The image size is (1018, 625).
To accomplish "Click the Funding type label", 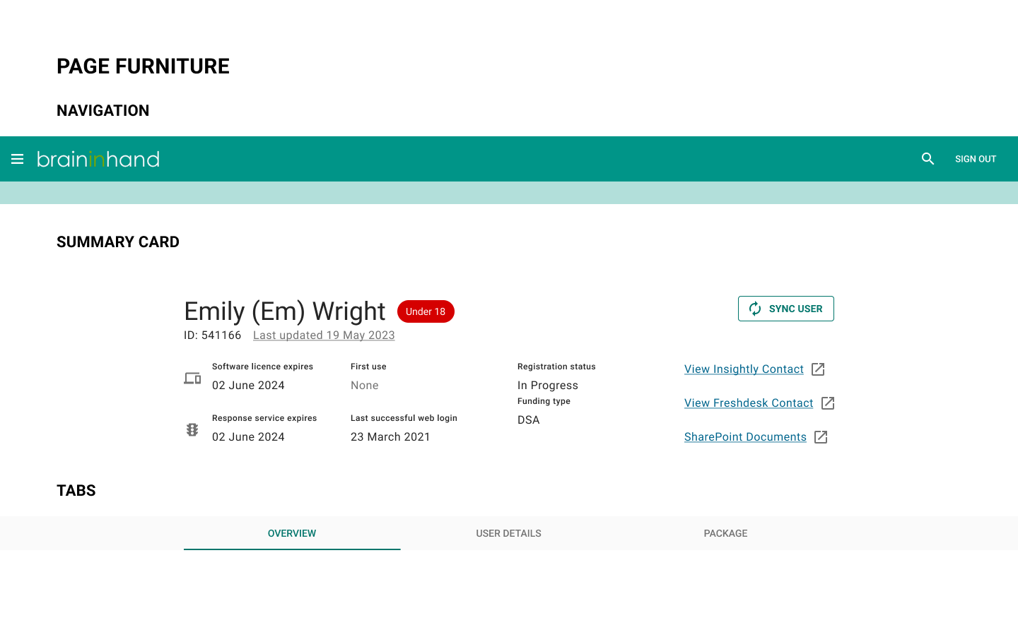I will click(544, 401).
